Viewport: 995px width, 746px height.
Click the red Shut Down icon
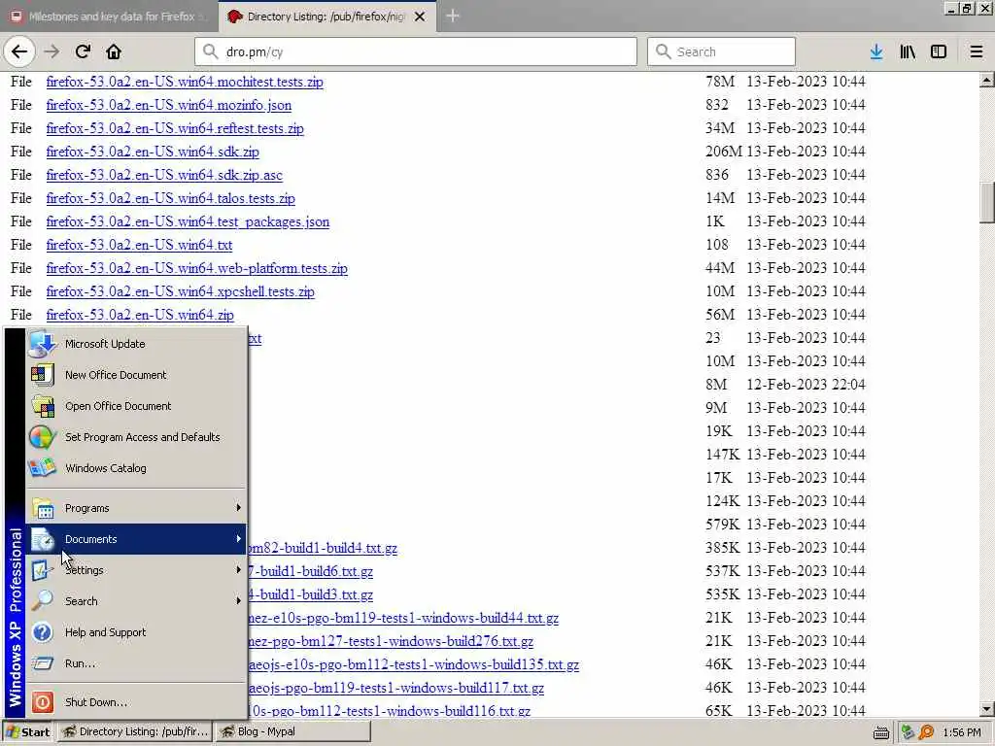point(43,702)
